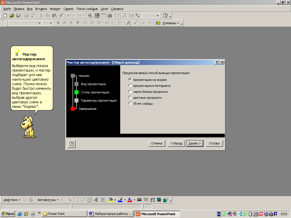Select the Oval drawing tool
The height and width of the screenshot is (218, 291).
pos(83,200)
